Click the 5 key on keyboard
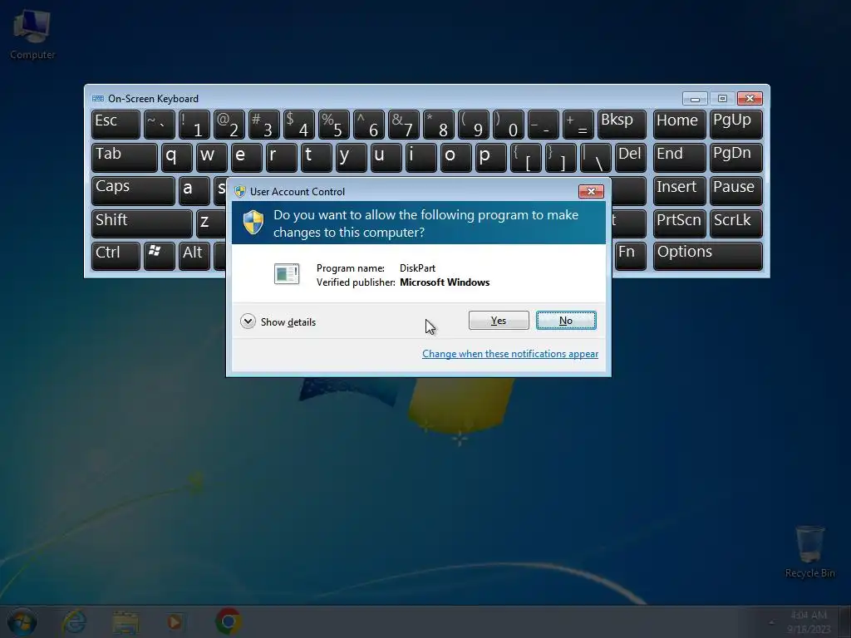 click(x=334, y=125)
